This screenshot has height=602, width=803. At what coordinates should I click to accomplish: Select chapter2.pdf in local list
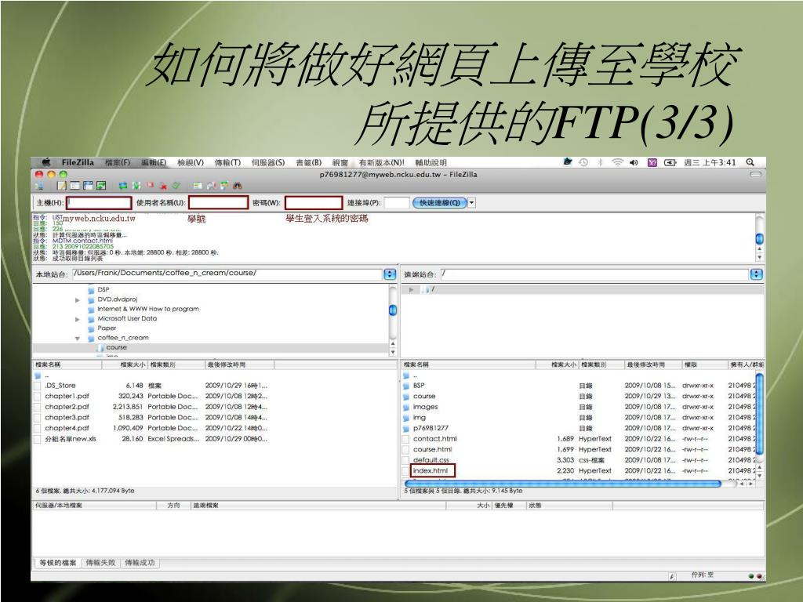[67, 407]
